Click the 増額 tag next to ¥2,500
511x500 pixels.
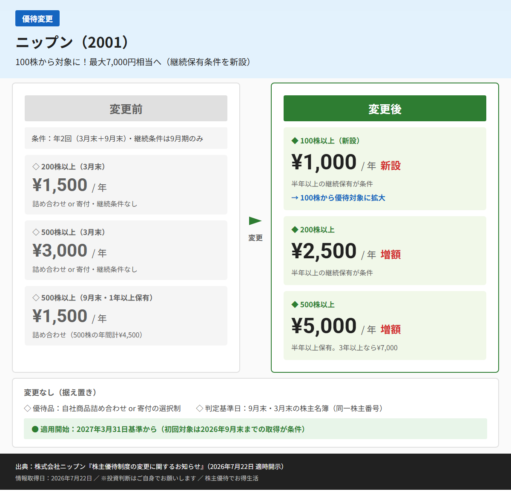pos(390,254)
